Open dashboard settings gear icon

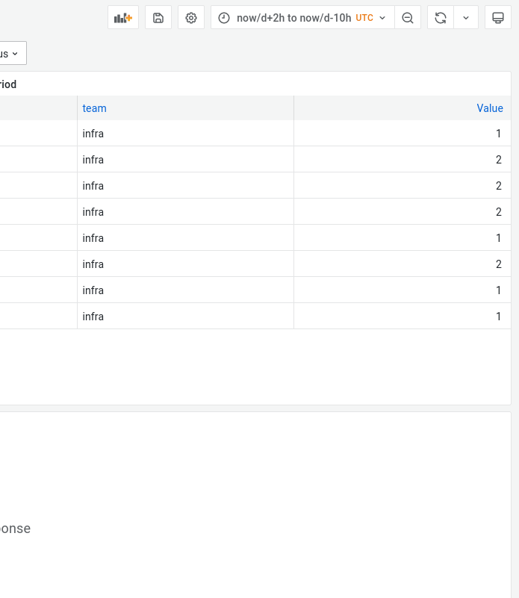tap(191, 17)
